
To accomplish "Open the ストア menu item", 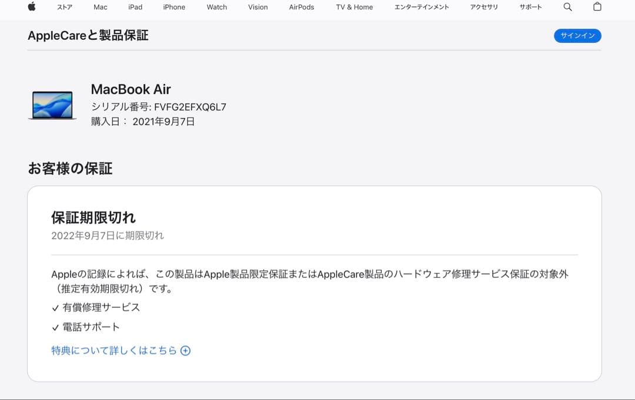I will (x=63, y=7).
